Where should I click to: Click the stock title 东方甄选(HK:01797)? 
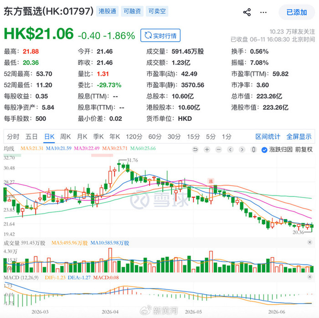tap(49, 11)
